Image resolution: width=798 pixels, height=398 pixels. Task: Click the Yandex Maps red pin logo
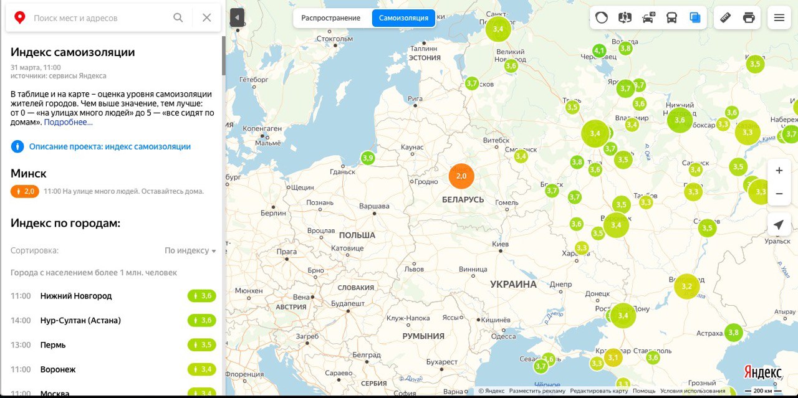tap(19, 18)
